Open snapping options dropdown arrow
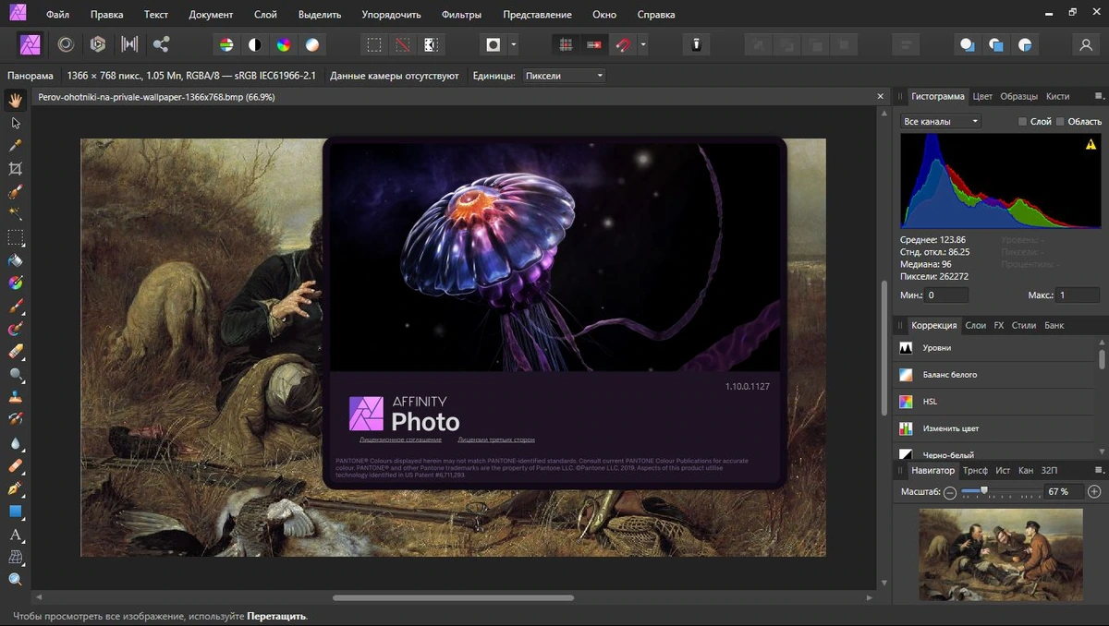 [x=643, y=44]
